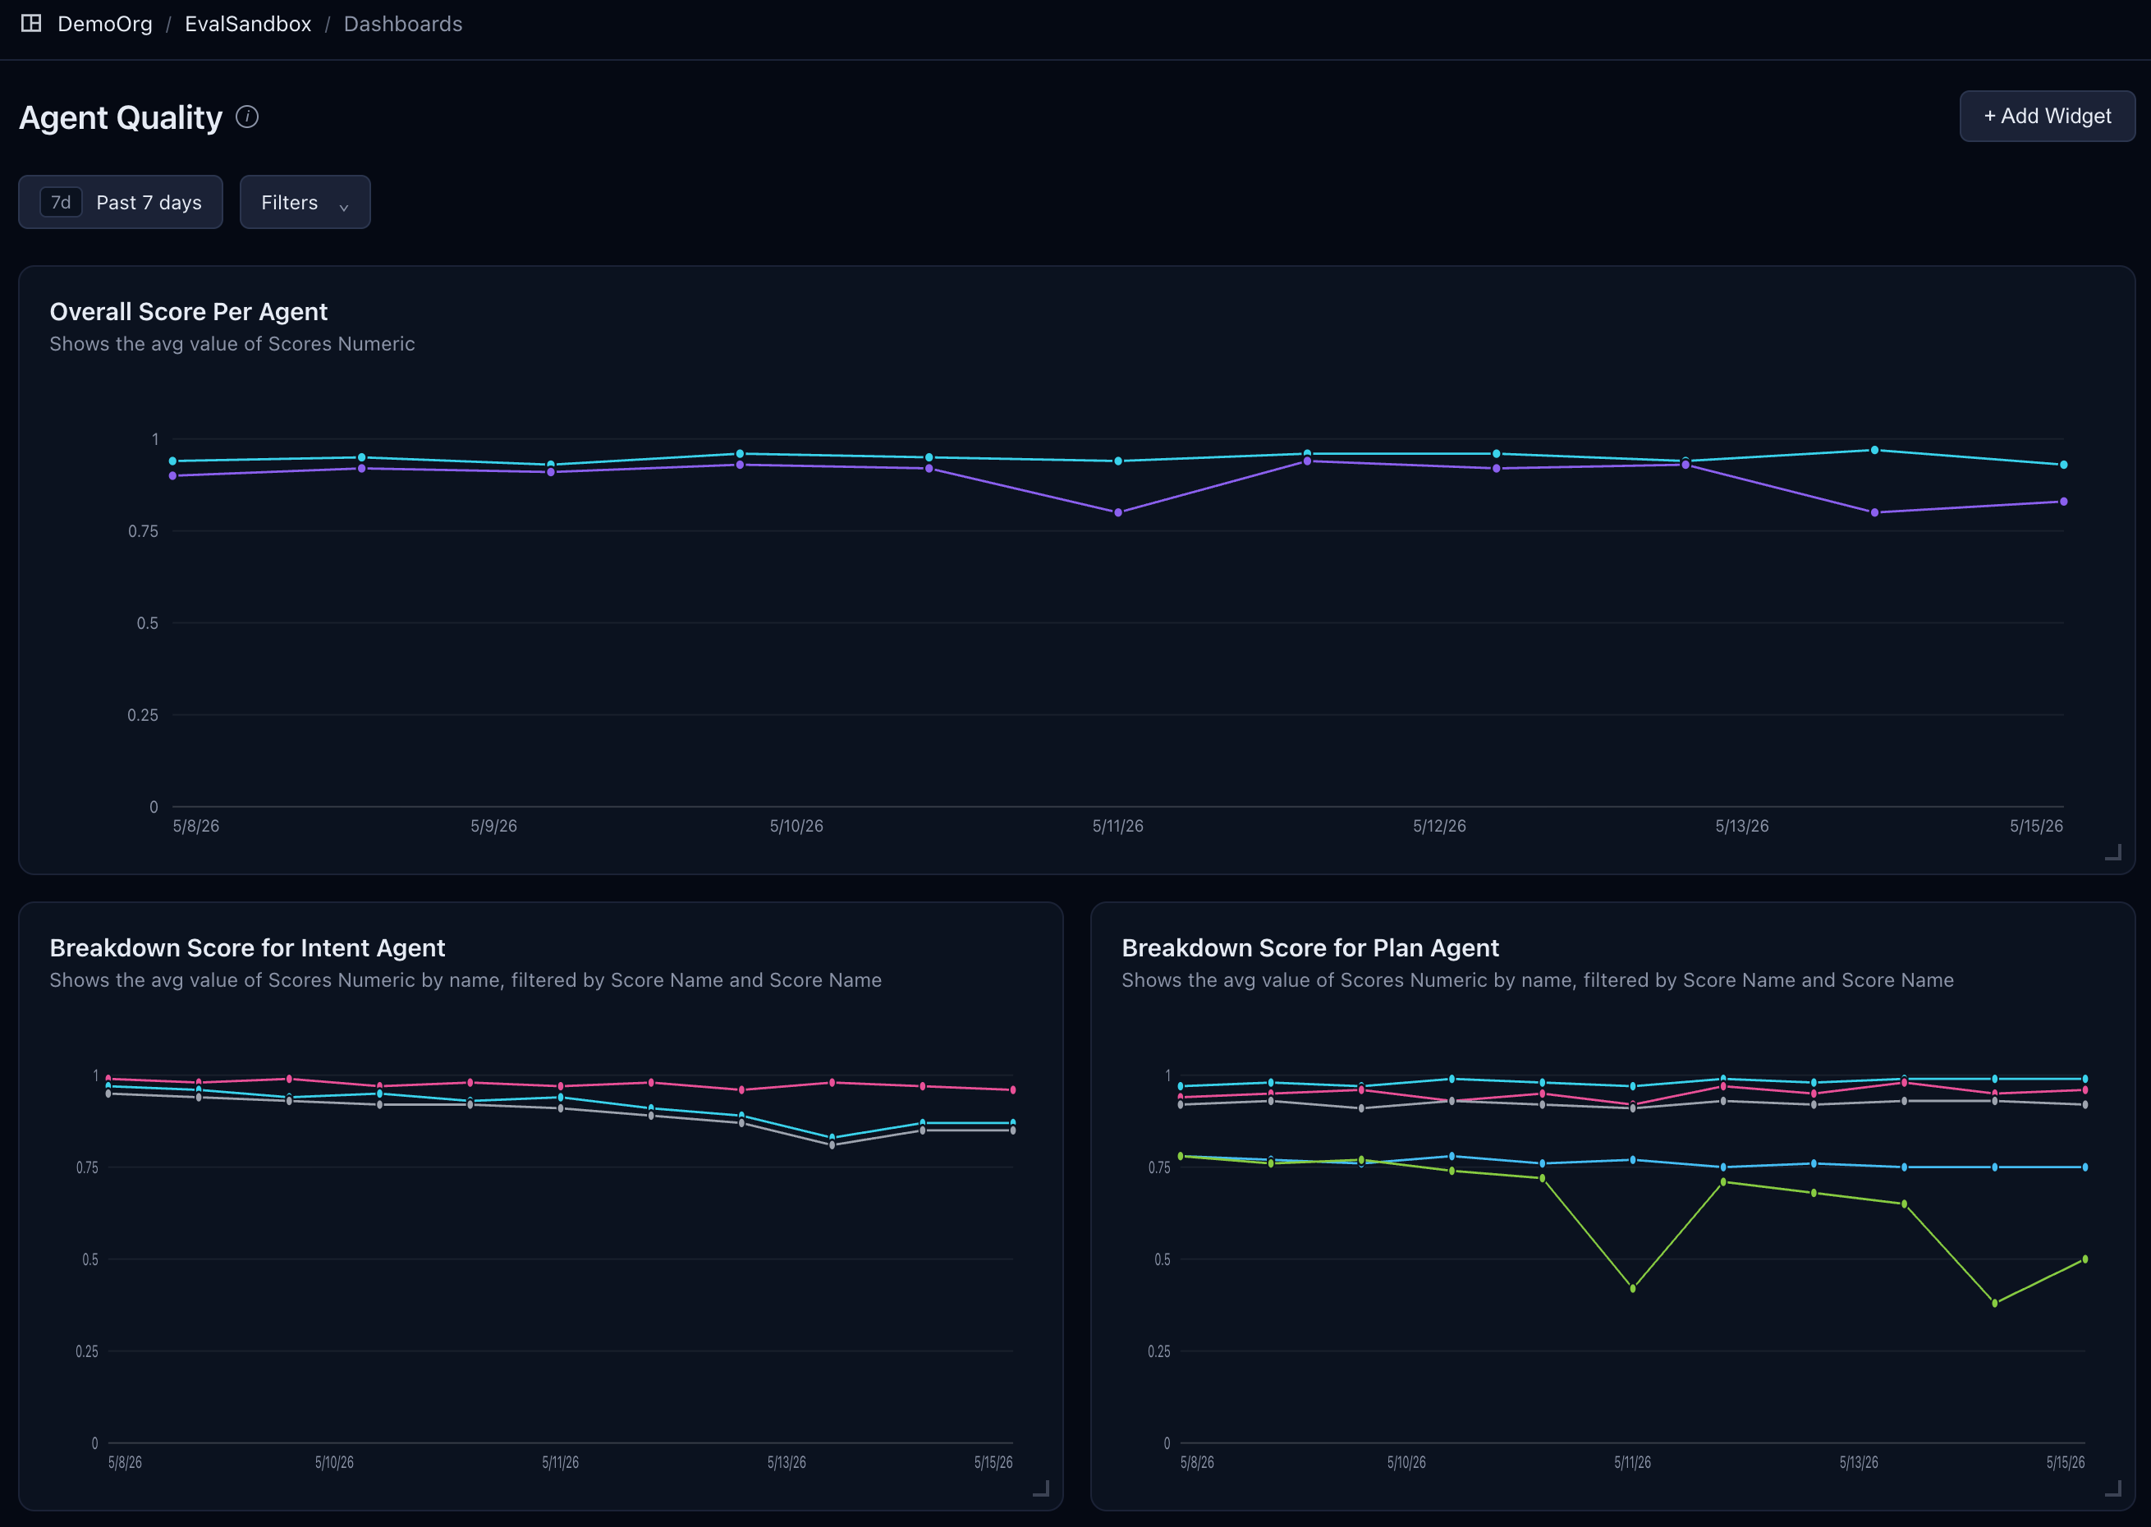Click the resize handle on the Plan Agent widget
The image size is (2151, 1527).
pyautogui.click(x=2112, y=1488)
